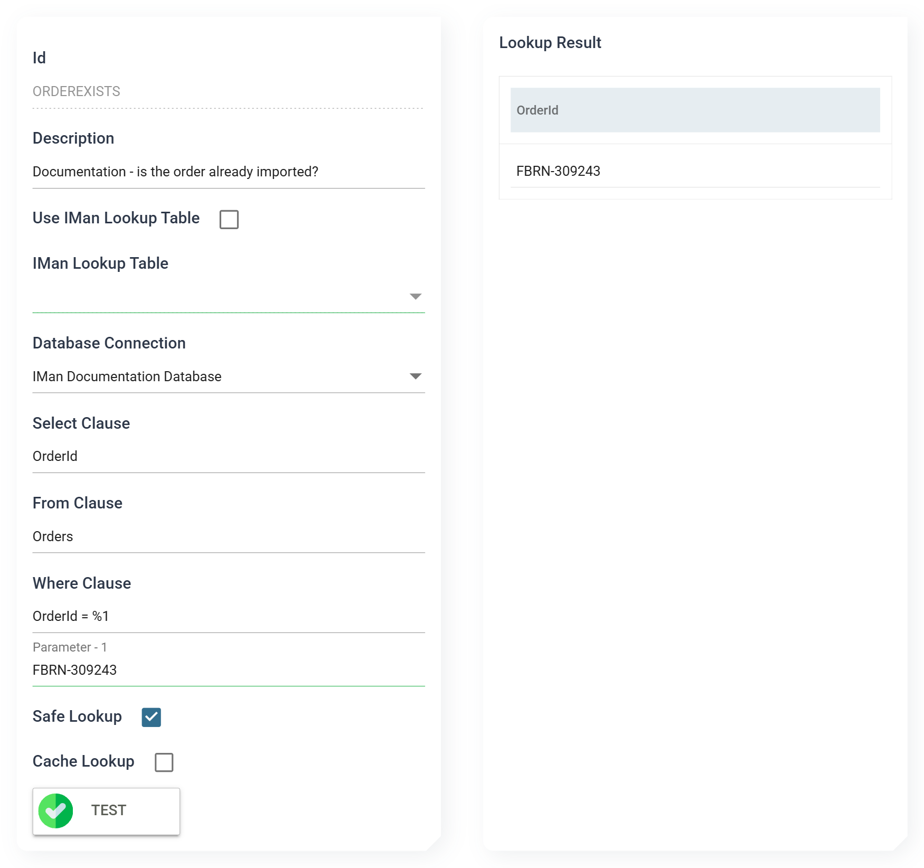The image size is (924, 868).
Task: Enable the Use IMan Lookup Table checkbox
Action: tap(229, 219)
